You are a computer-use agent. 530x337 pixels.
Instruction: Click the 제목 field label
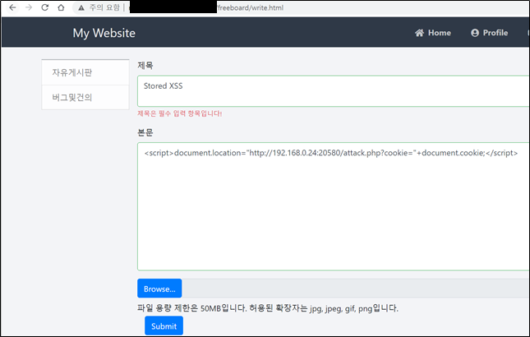pyautogui.click(x=145, y=65)
